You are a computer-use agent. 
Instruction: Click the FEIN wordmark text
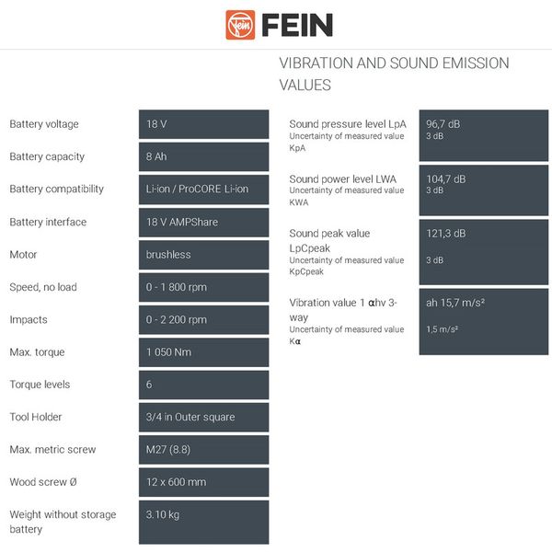click(x=296, y=25)
